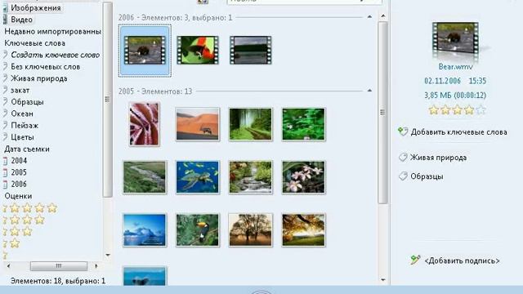Click the navigation pane scroll-down arrow
This screenshot has width=523, height=294.
pyautogui.click(x=108, y=256)
